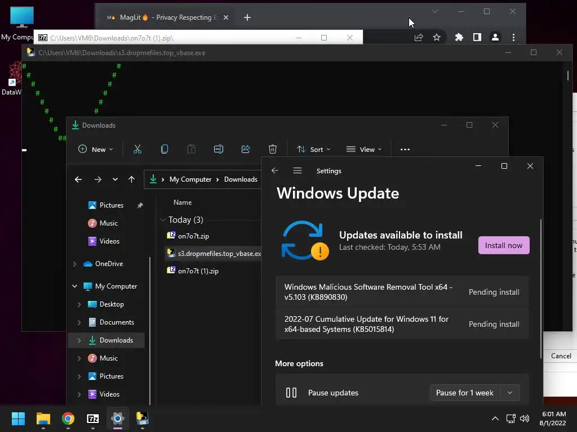Collapse the My Computer tree node
The width and height of the screenshot is (577, 432).
75,286
